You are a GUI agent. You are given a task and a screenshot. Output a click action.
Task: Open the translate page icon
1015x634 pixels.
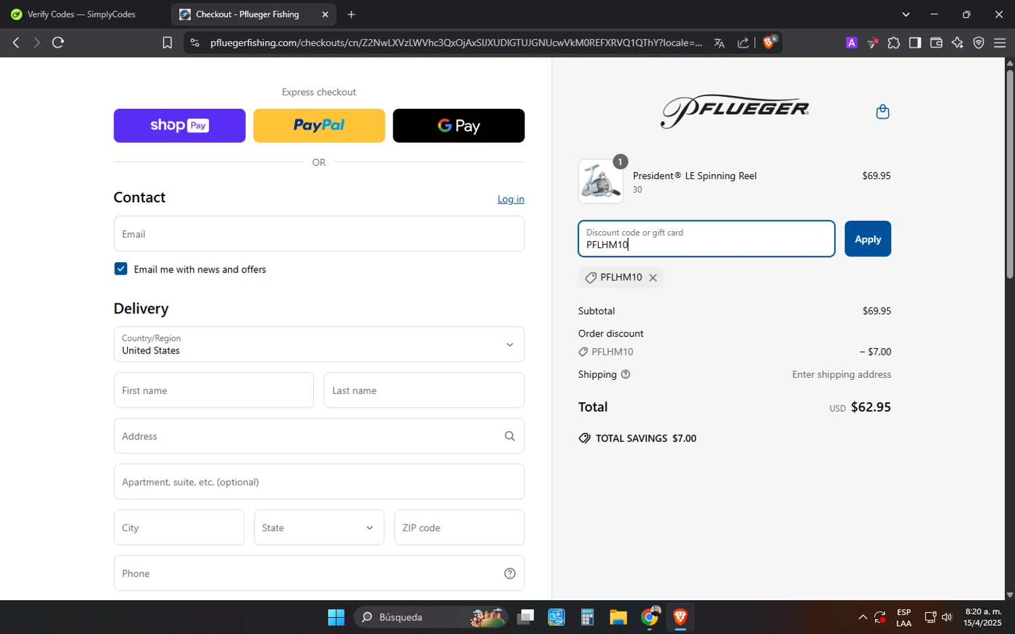pos(719,43)
